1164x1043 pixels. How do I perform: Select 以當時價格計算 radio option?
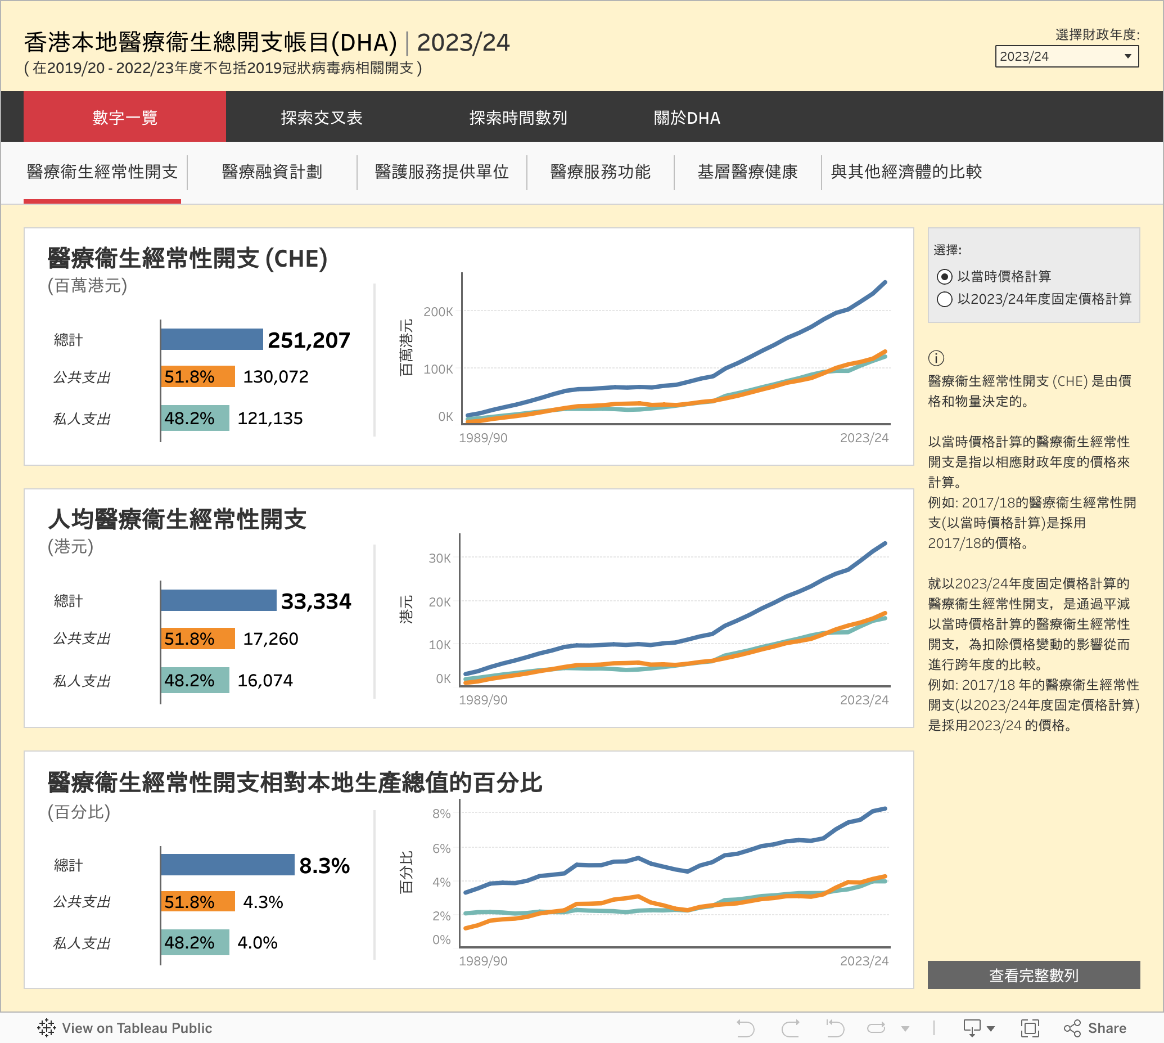(x=945, y=277)
